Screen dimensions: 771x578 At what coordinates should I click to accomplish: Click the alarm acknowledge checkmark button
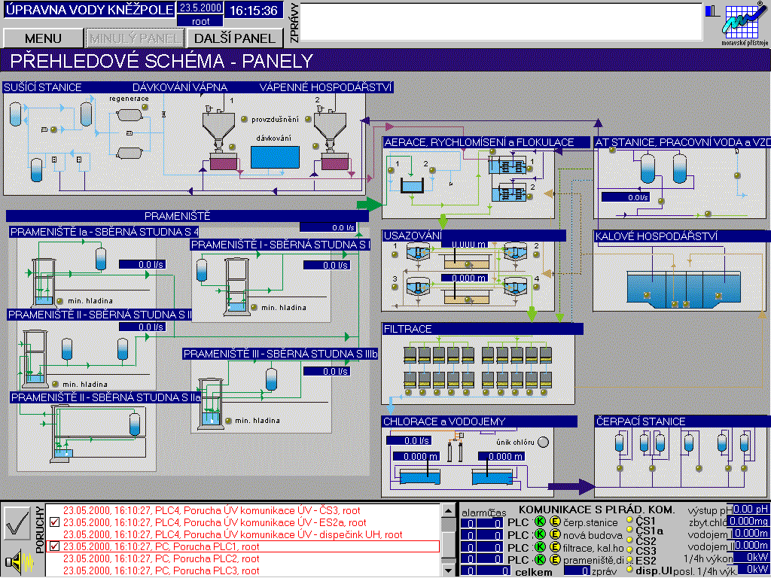(x=17, y=524)
